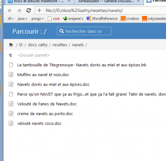Expand the jeux bookmarks folder
Screen dimensions: 166x161
click(22, 19)
